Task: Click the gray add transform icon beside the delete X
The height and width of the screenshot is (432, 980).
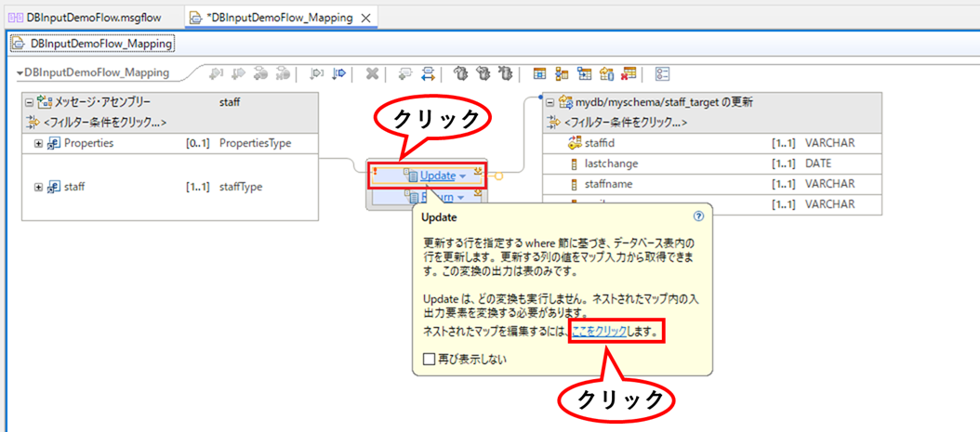Action: [407, 73]
